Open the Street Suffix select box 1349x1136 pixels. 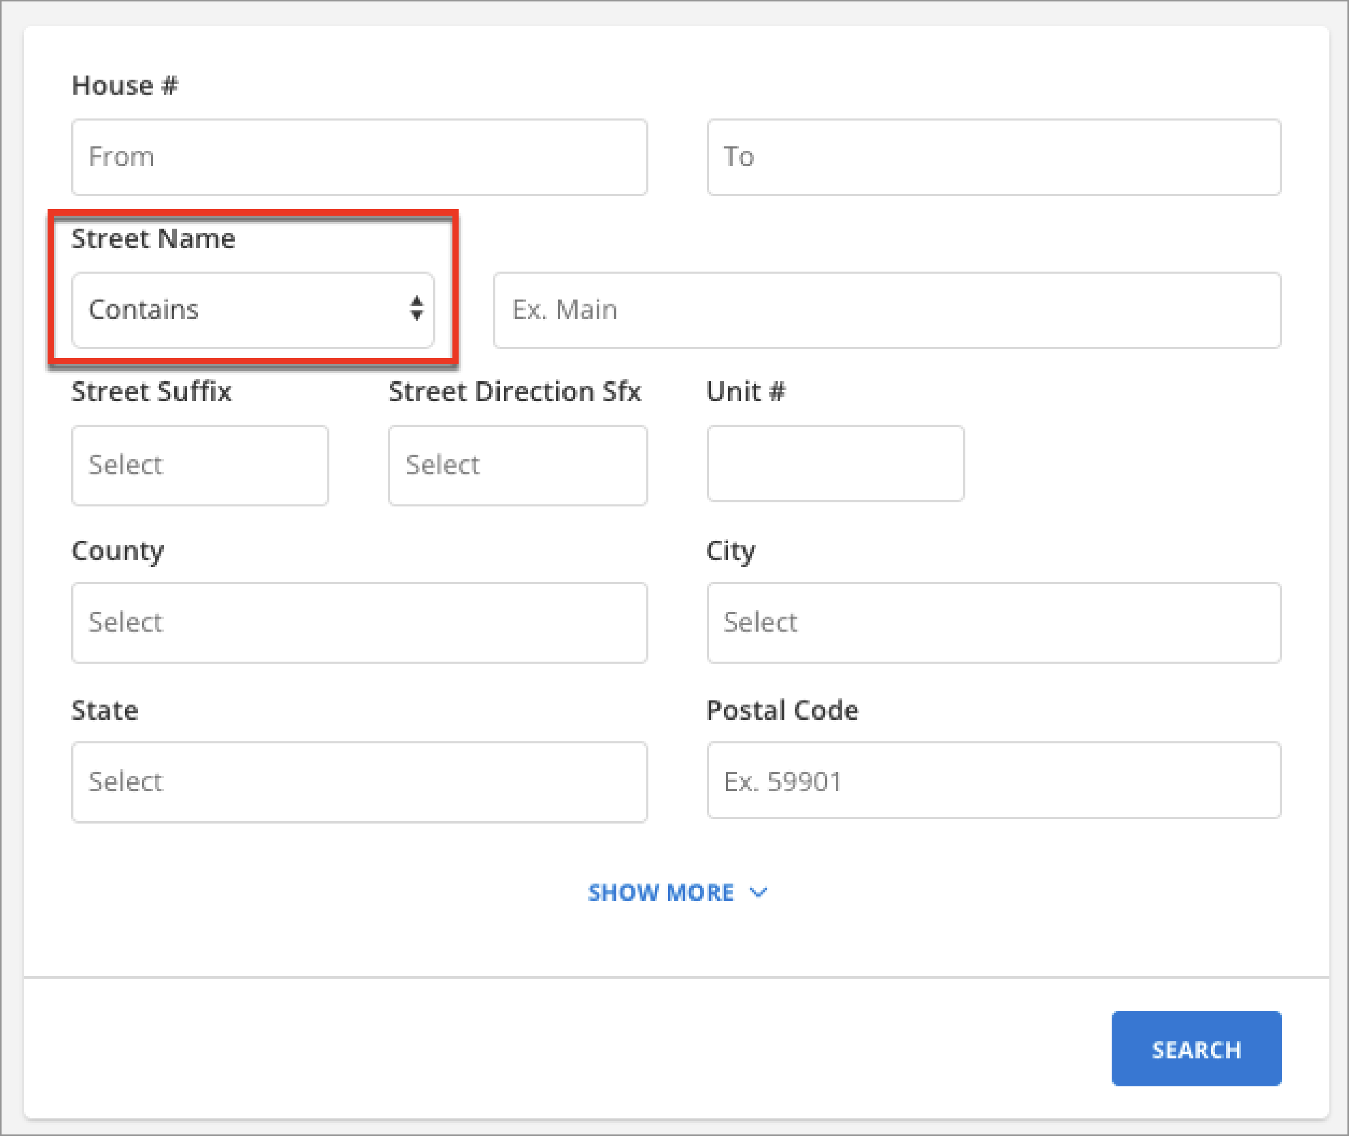click(x=200, y=465)
